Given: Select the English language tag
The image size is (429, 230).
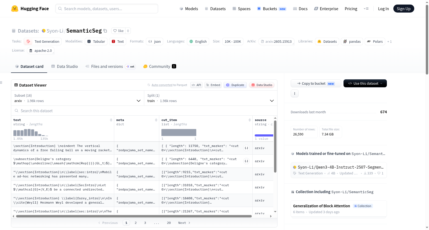Looking at the screenshot, I should [x=198, y=41].
